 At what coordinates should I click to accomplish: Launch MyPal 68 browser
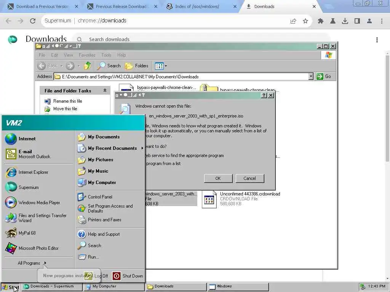pos(21,233)
